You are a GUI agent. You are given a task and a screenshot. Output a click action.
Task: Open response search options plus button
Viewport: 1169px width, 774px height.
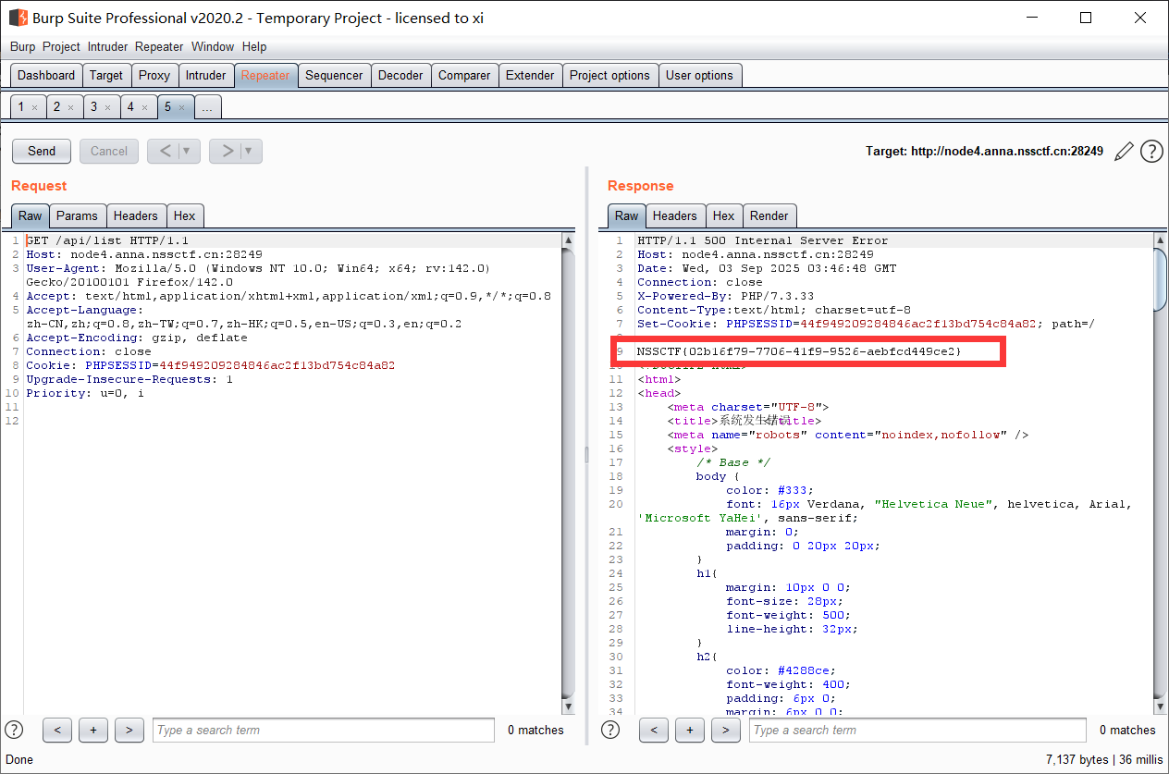(x=690, y=731)
